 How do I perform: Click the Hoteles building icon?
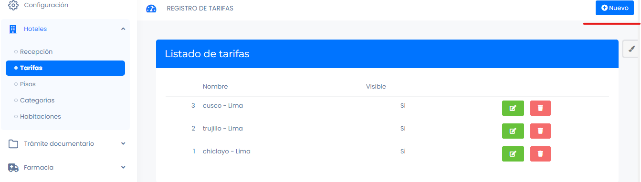[13, 29]
